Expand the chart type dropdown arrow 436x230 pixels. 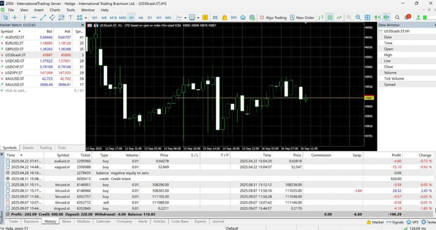(x=185, y=18)
